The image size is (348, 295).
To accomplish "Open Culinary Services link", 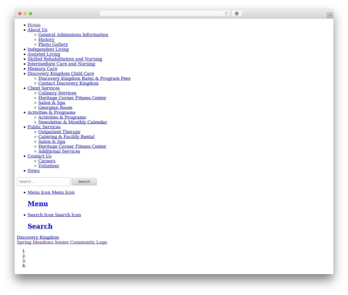I will coord(57,93).
